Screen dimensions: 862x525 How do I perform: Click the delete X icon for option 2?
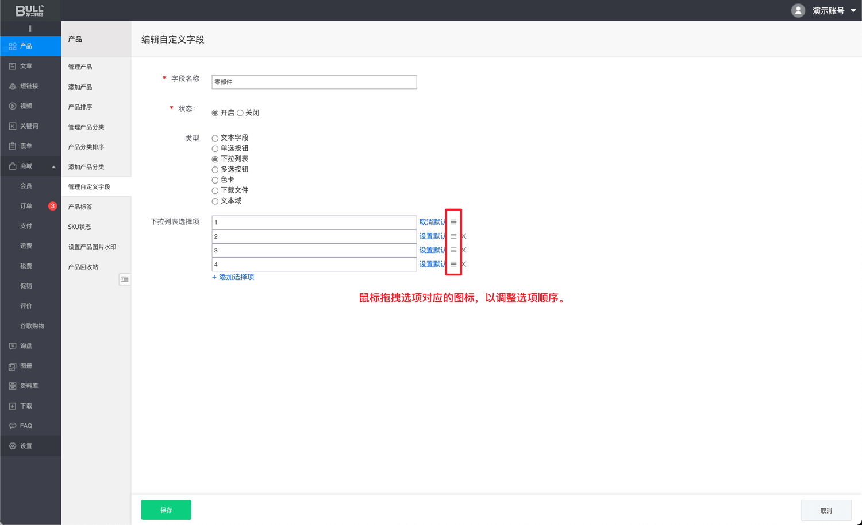(464, 236)
